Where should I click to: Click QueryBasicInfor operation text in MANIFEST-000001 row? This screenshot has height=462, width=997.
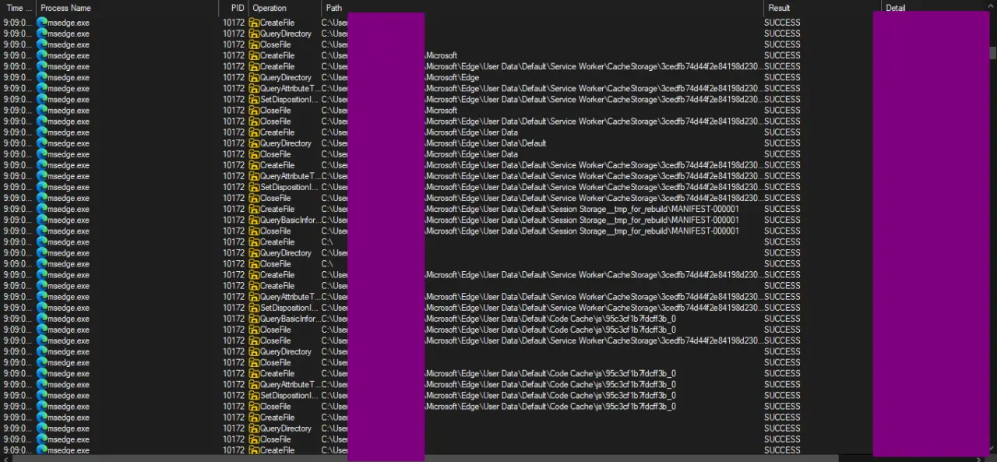point(290,220)
